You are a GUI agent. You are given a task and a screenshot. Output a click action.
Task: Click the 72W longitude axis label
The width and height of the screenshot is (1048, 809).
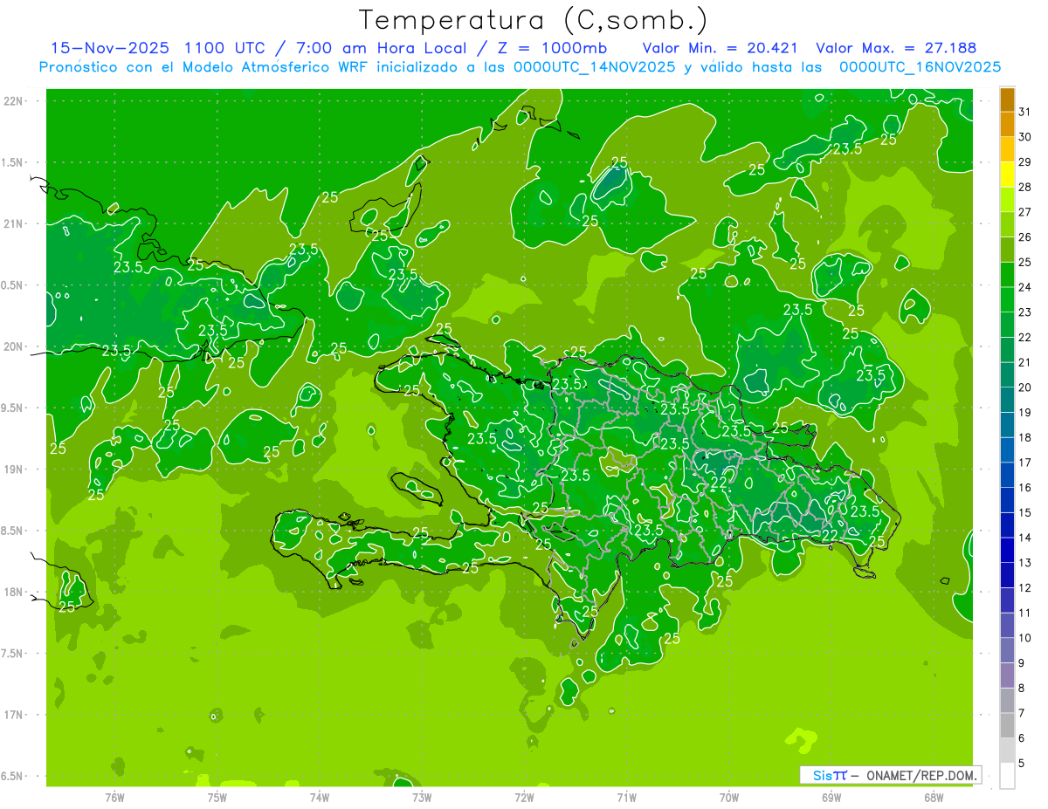click(x=524, y=798)
